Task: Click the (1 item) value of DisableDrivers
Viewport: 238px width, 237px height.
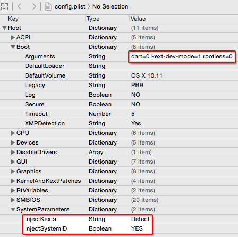Action: [141, 152]
